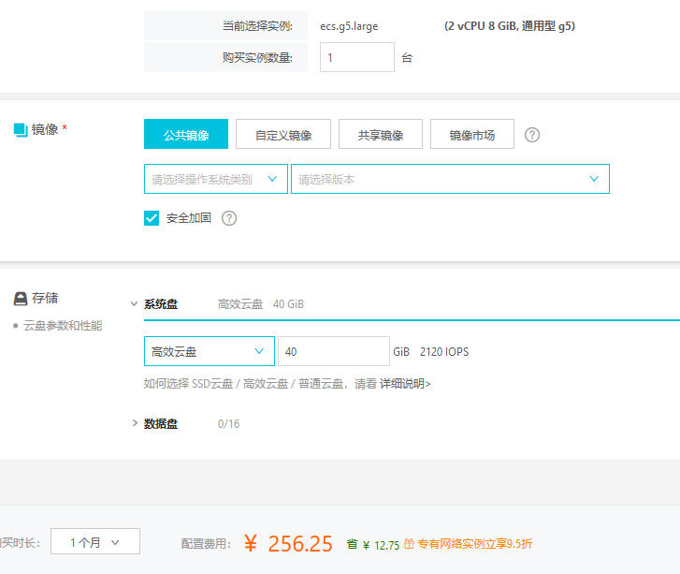
Task: Click the ¥ 256.25 price
Action: [x=288, y=544]
